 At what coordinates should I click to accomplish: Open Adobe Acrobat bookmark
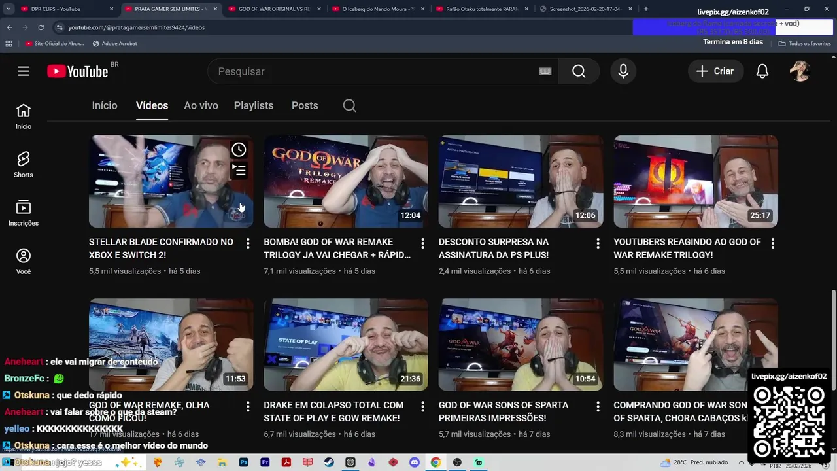(115, 43)
